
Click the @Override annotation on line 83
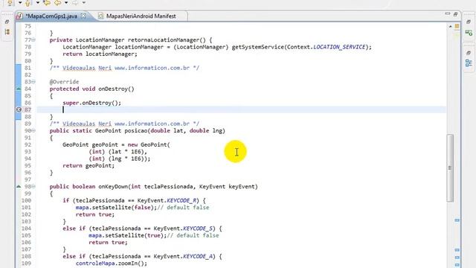click(65, 82)
